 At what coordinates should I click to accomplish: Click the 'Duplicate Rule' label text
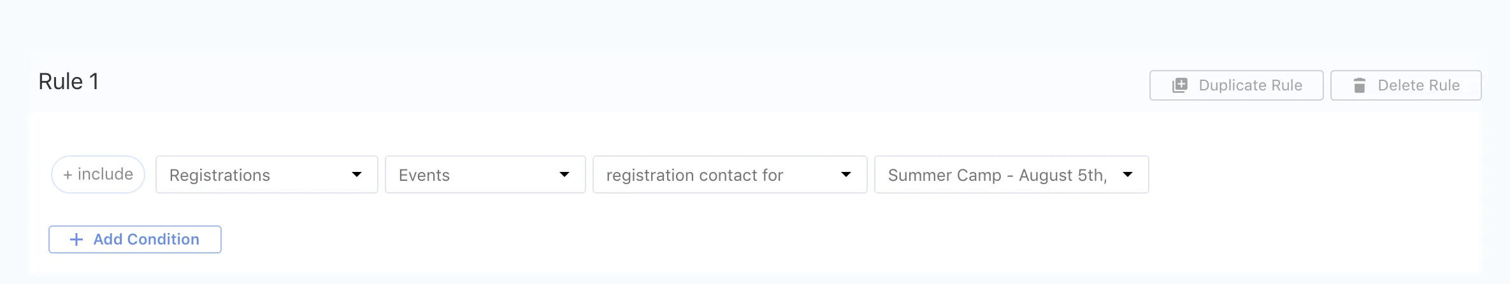coord(1250,85)
